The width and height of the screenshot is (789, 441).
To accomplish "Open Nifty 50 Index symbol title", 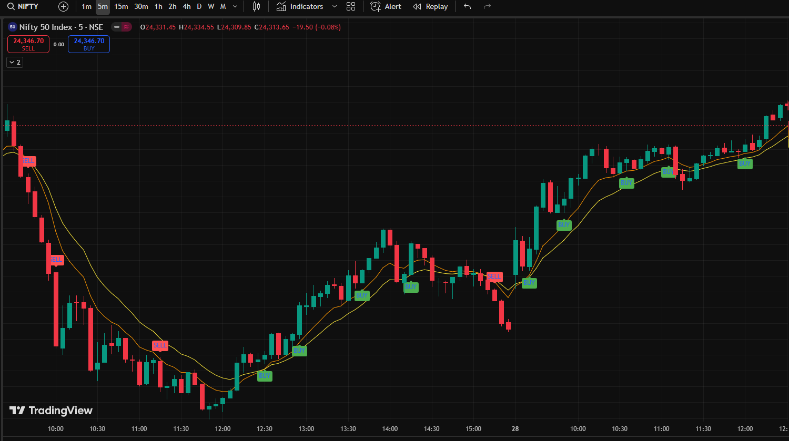I will point(61,27).
